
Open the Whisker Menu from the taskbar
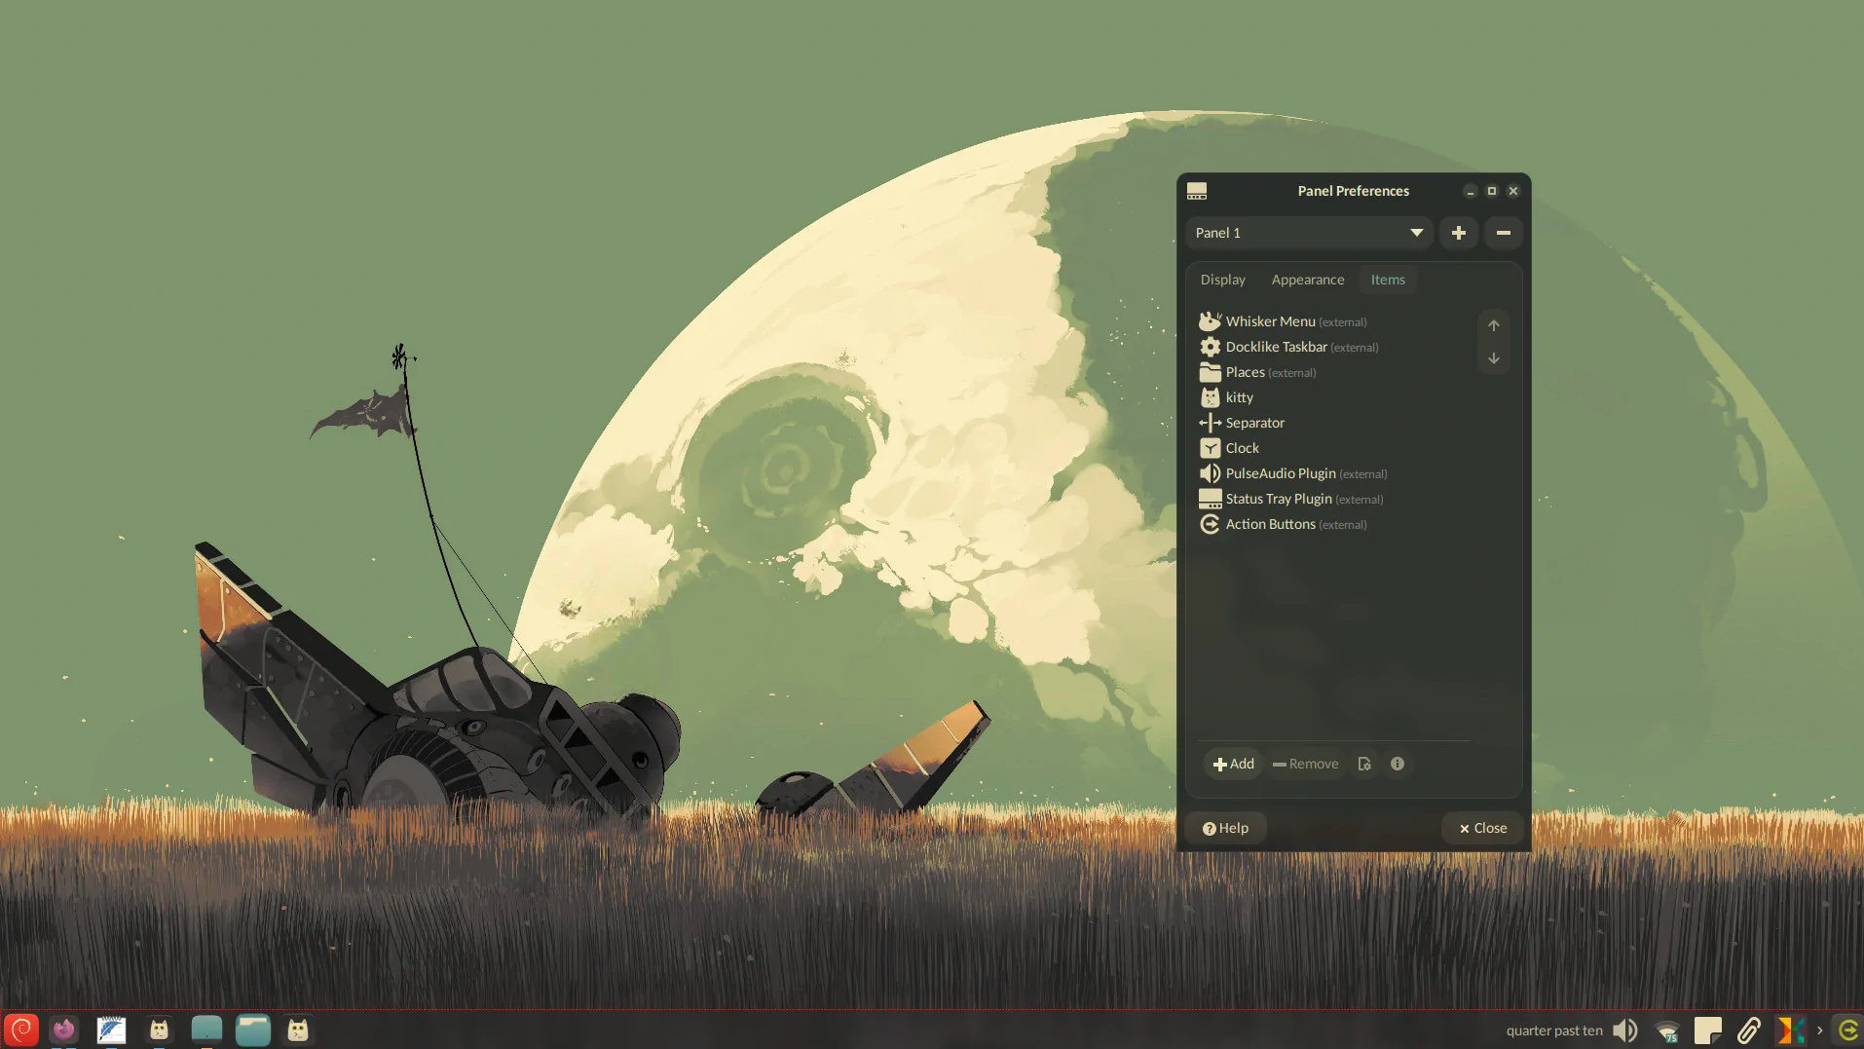(x=21, y=1030)
